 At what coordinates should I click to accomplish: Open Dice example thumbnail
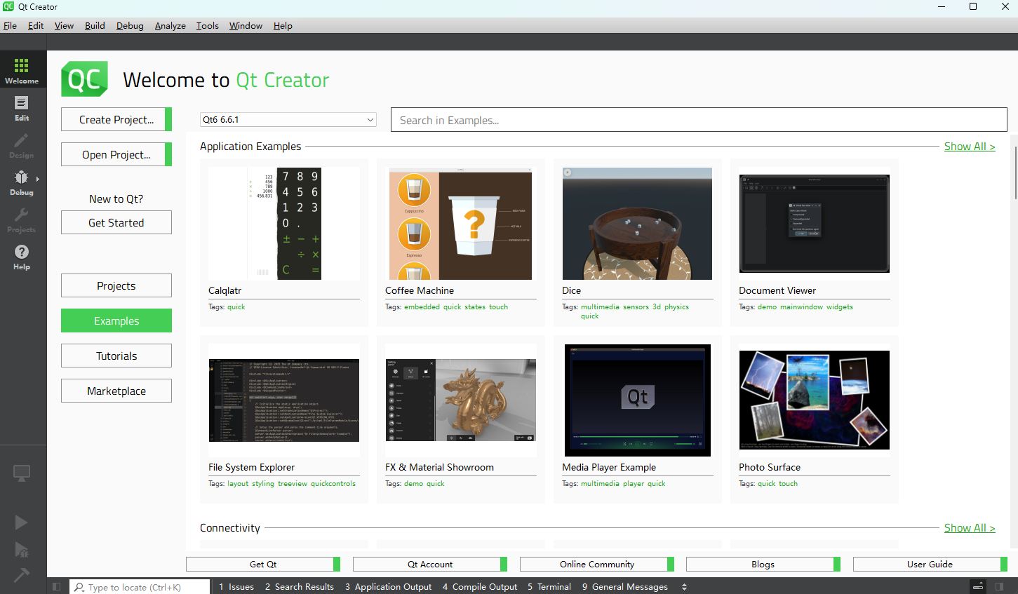pyautogui.click(x=638, y=224)
